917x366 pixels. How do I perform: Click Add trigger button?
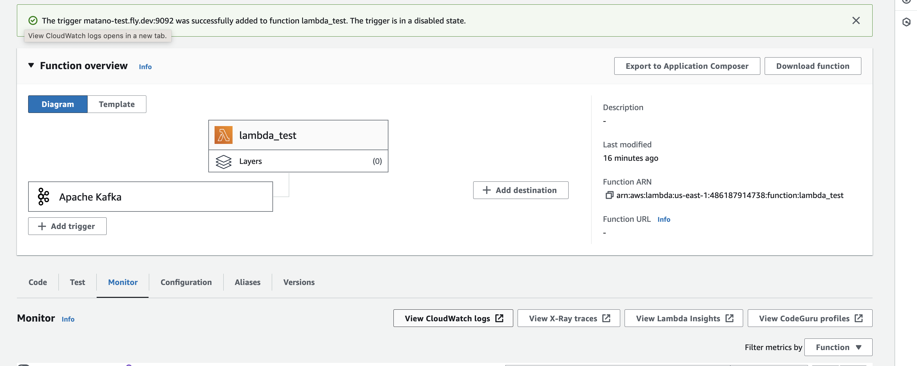click(67, 226)
